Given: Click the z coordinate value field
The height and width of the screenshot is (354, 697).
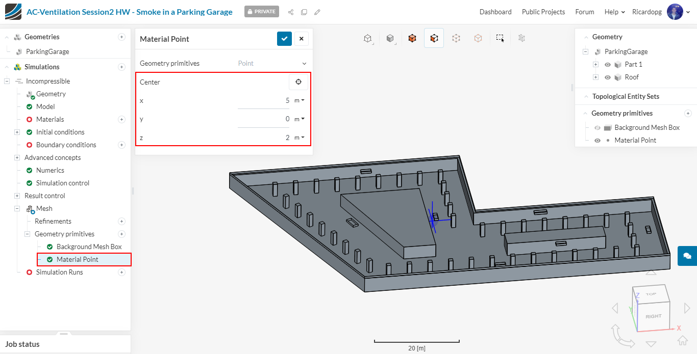Looking at the screenshot, I should point(264,138).
